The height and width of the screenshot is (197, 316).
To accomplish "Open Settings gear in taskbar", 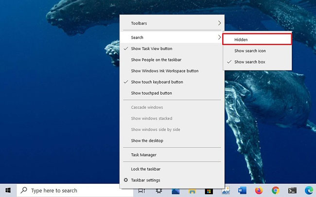I will pyautogui.click(x=159, y=191).
